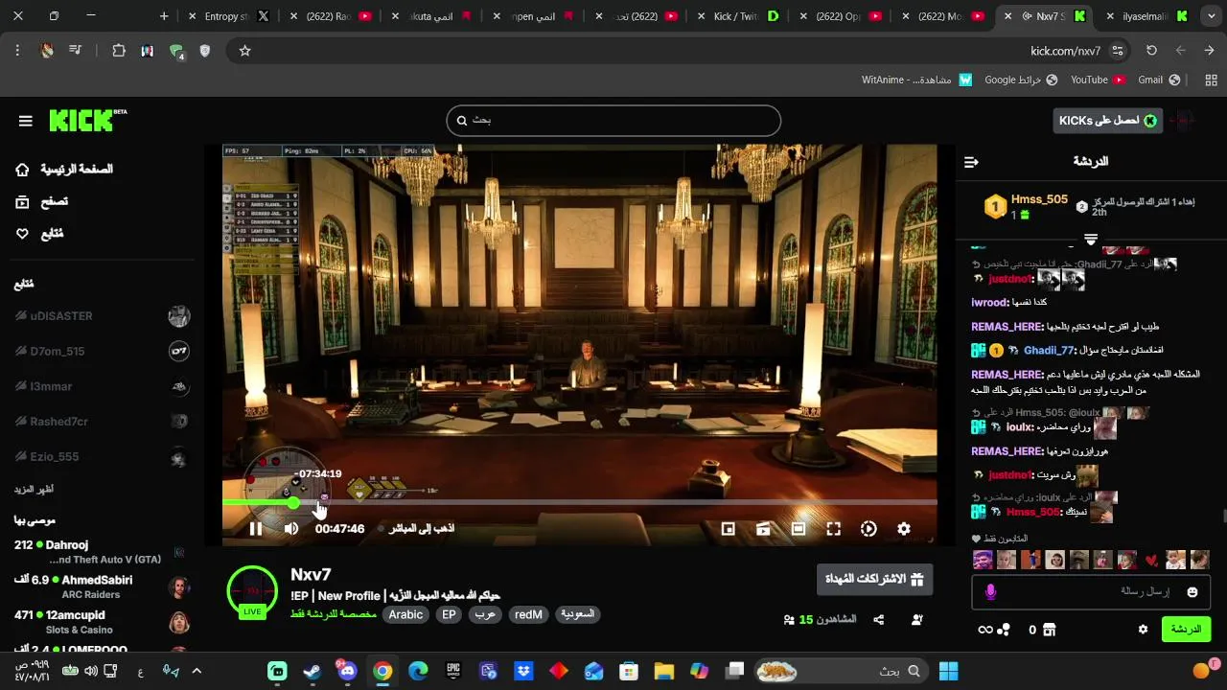This screenshot has width=1227, height=690.
Task: Switch to the ilyaselmaliki browser tab
Action: coord(1149,16)
